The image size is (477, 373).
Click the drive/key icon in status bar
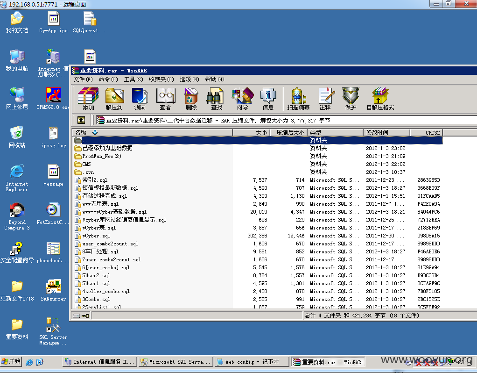81,316
